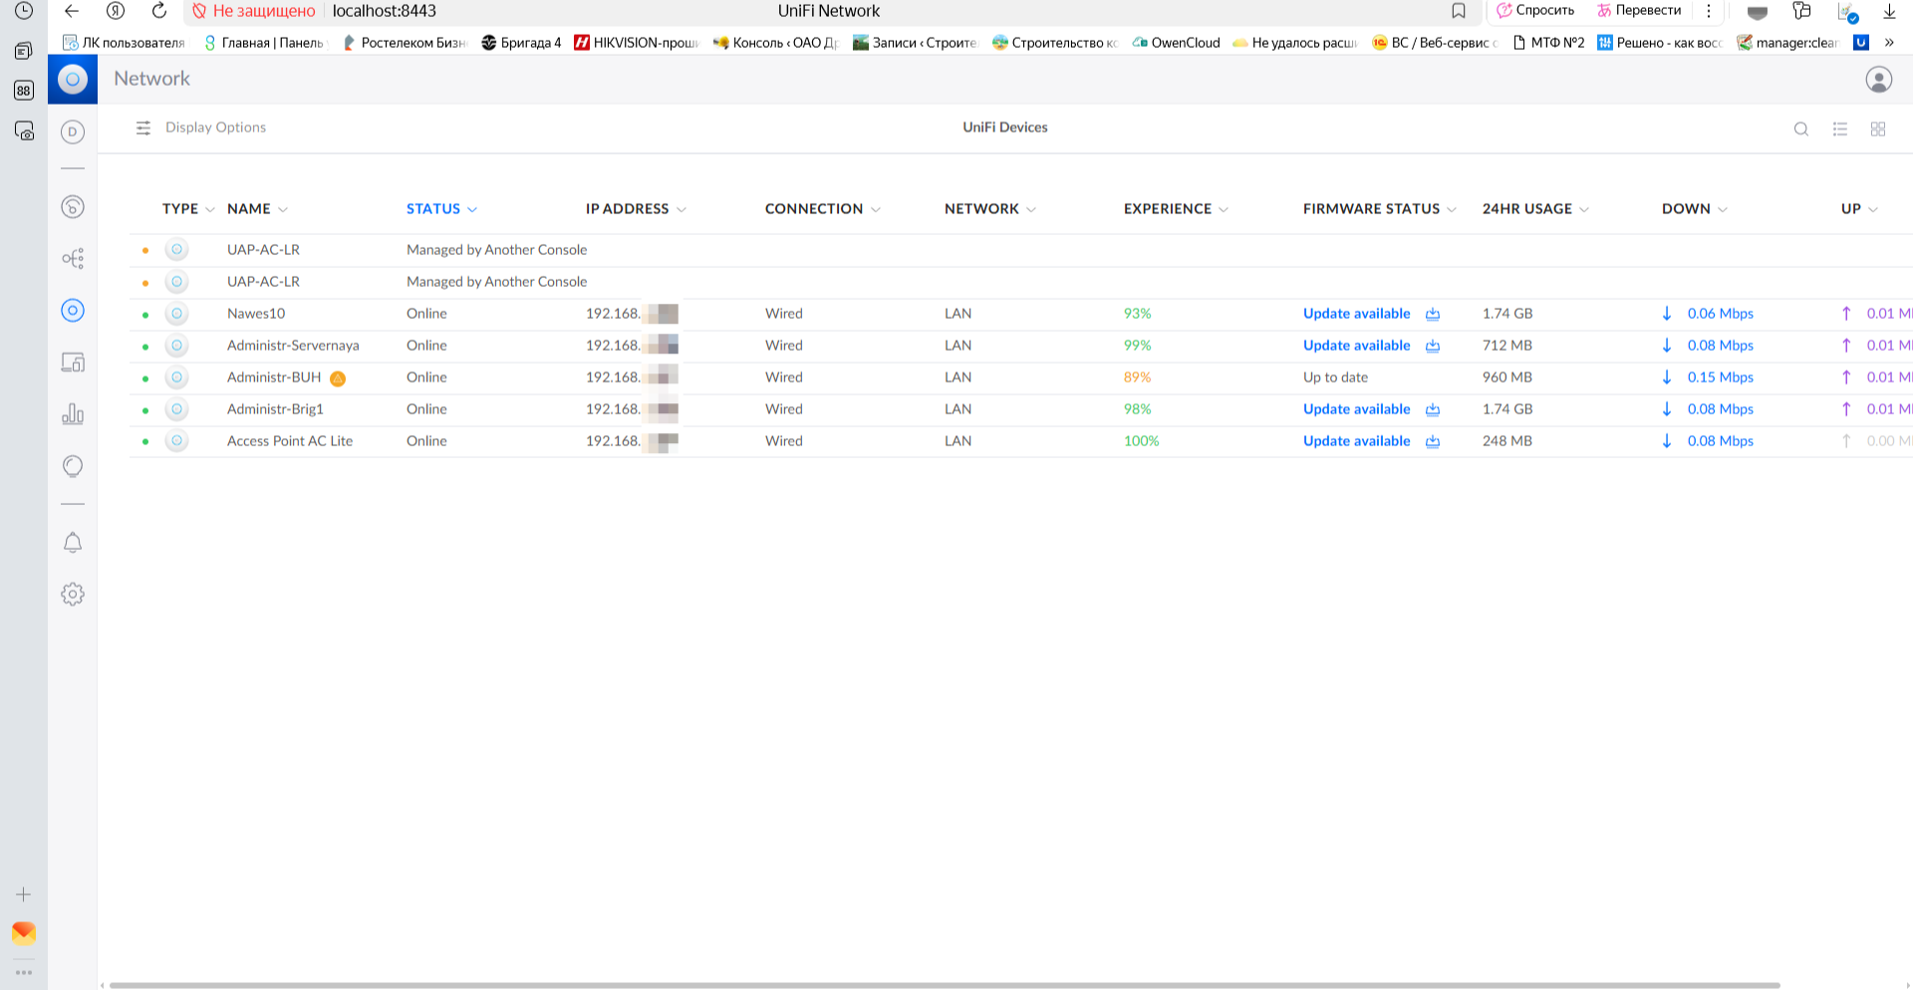Screen dimensions: 1913x990
Task: Open the Settings gear in sidebar
Action: [x=73, y=595]
